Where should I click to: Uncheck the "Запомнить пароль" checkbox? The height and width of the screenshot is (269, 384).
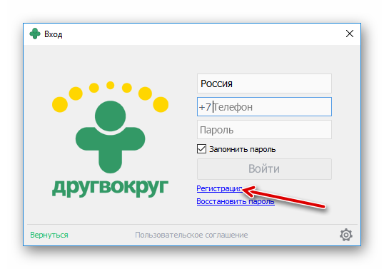point(201,149)
